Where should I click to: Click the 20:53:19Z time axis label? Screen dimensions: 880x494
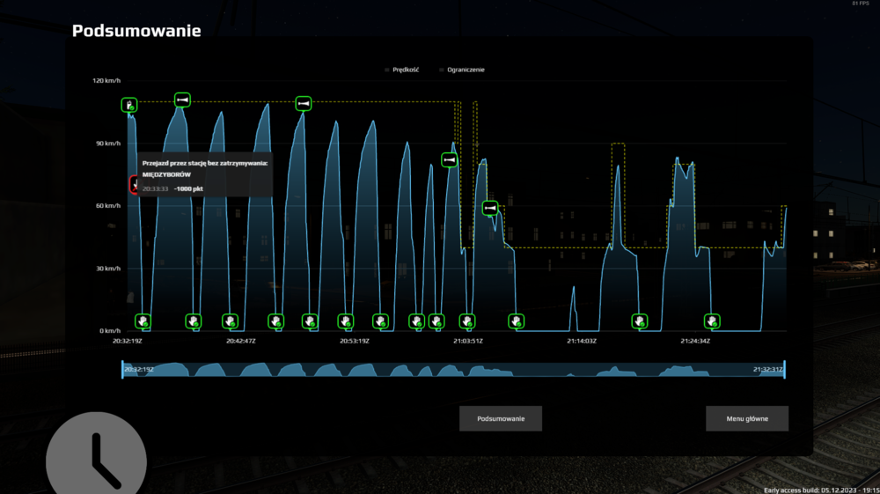coord(354,341)
